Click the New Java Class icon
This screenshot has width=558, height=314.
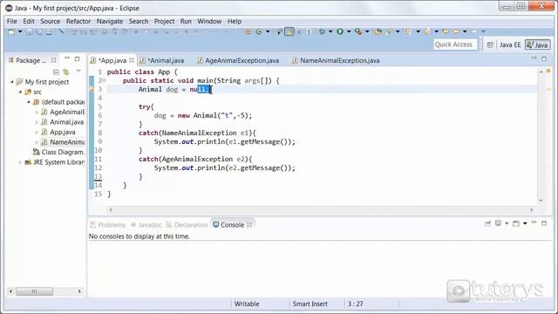[x=259, y=31]
